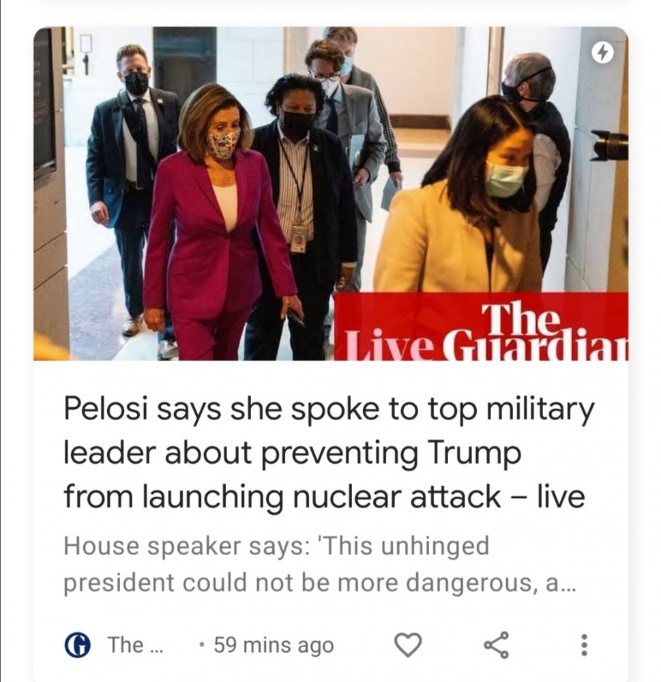Open the Pelosi military leader headline
661x682 pixels.
329,452
